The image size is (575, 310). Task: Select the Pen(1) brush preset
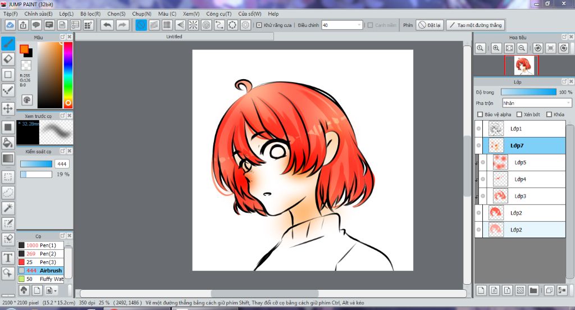coord(40,245)
